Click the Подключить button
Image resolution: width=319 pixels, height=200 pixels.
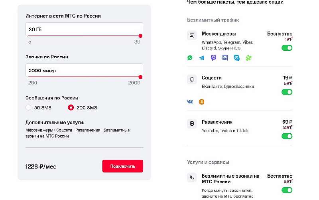click(123, 166)
